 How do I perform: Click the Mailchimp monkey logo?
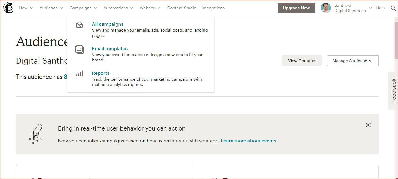point(8,8)
